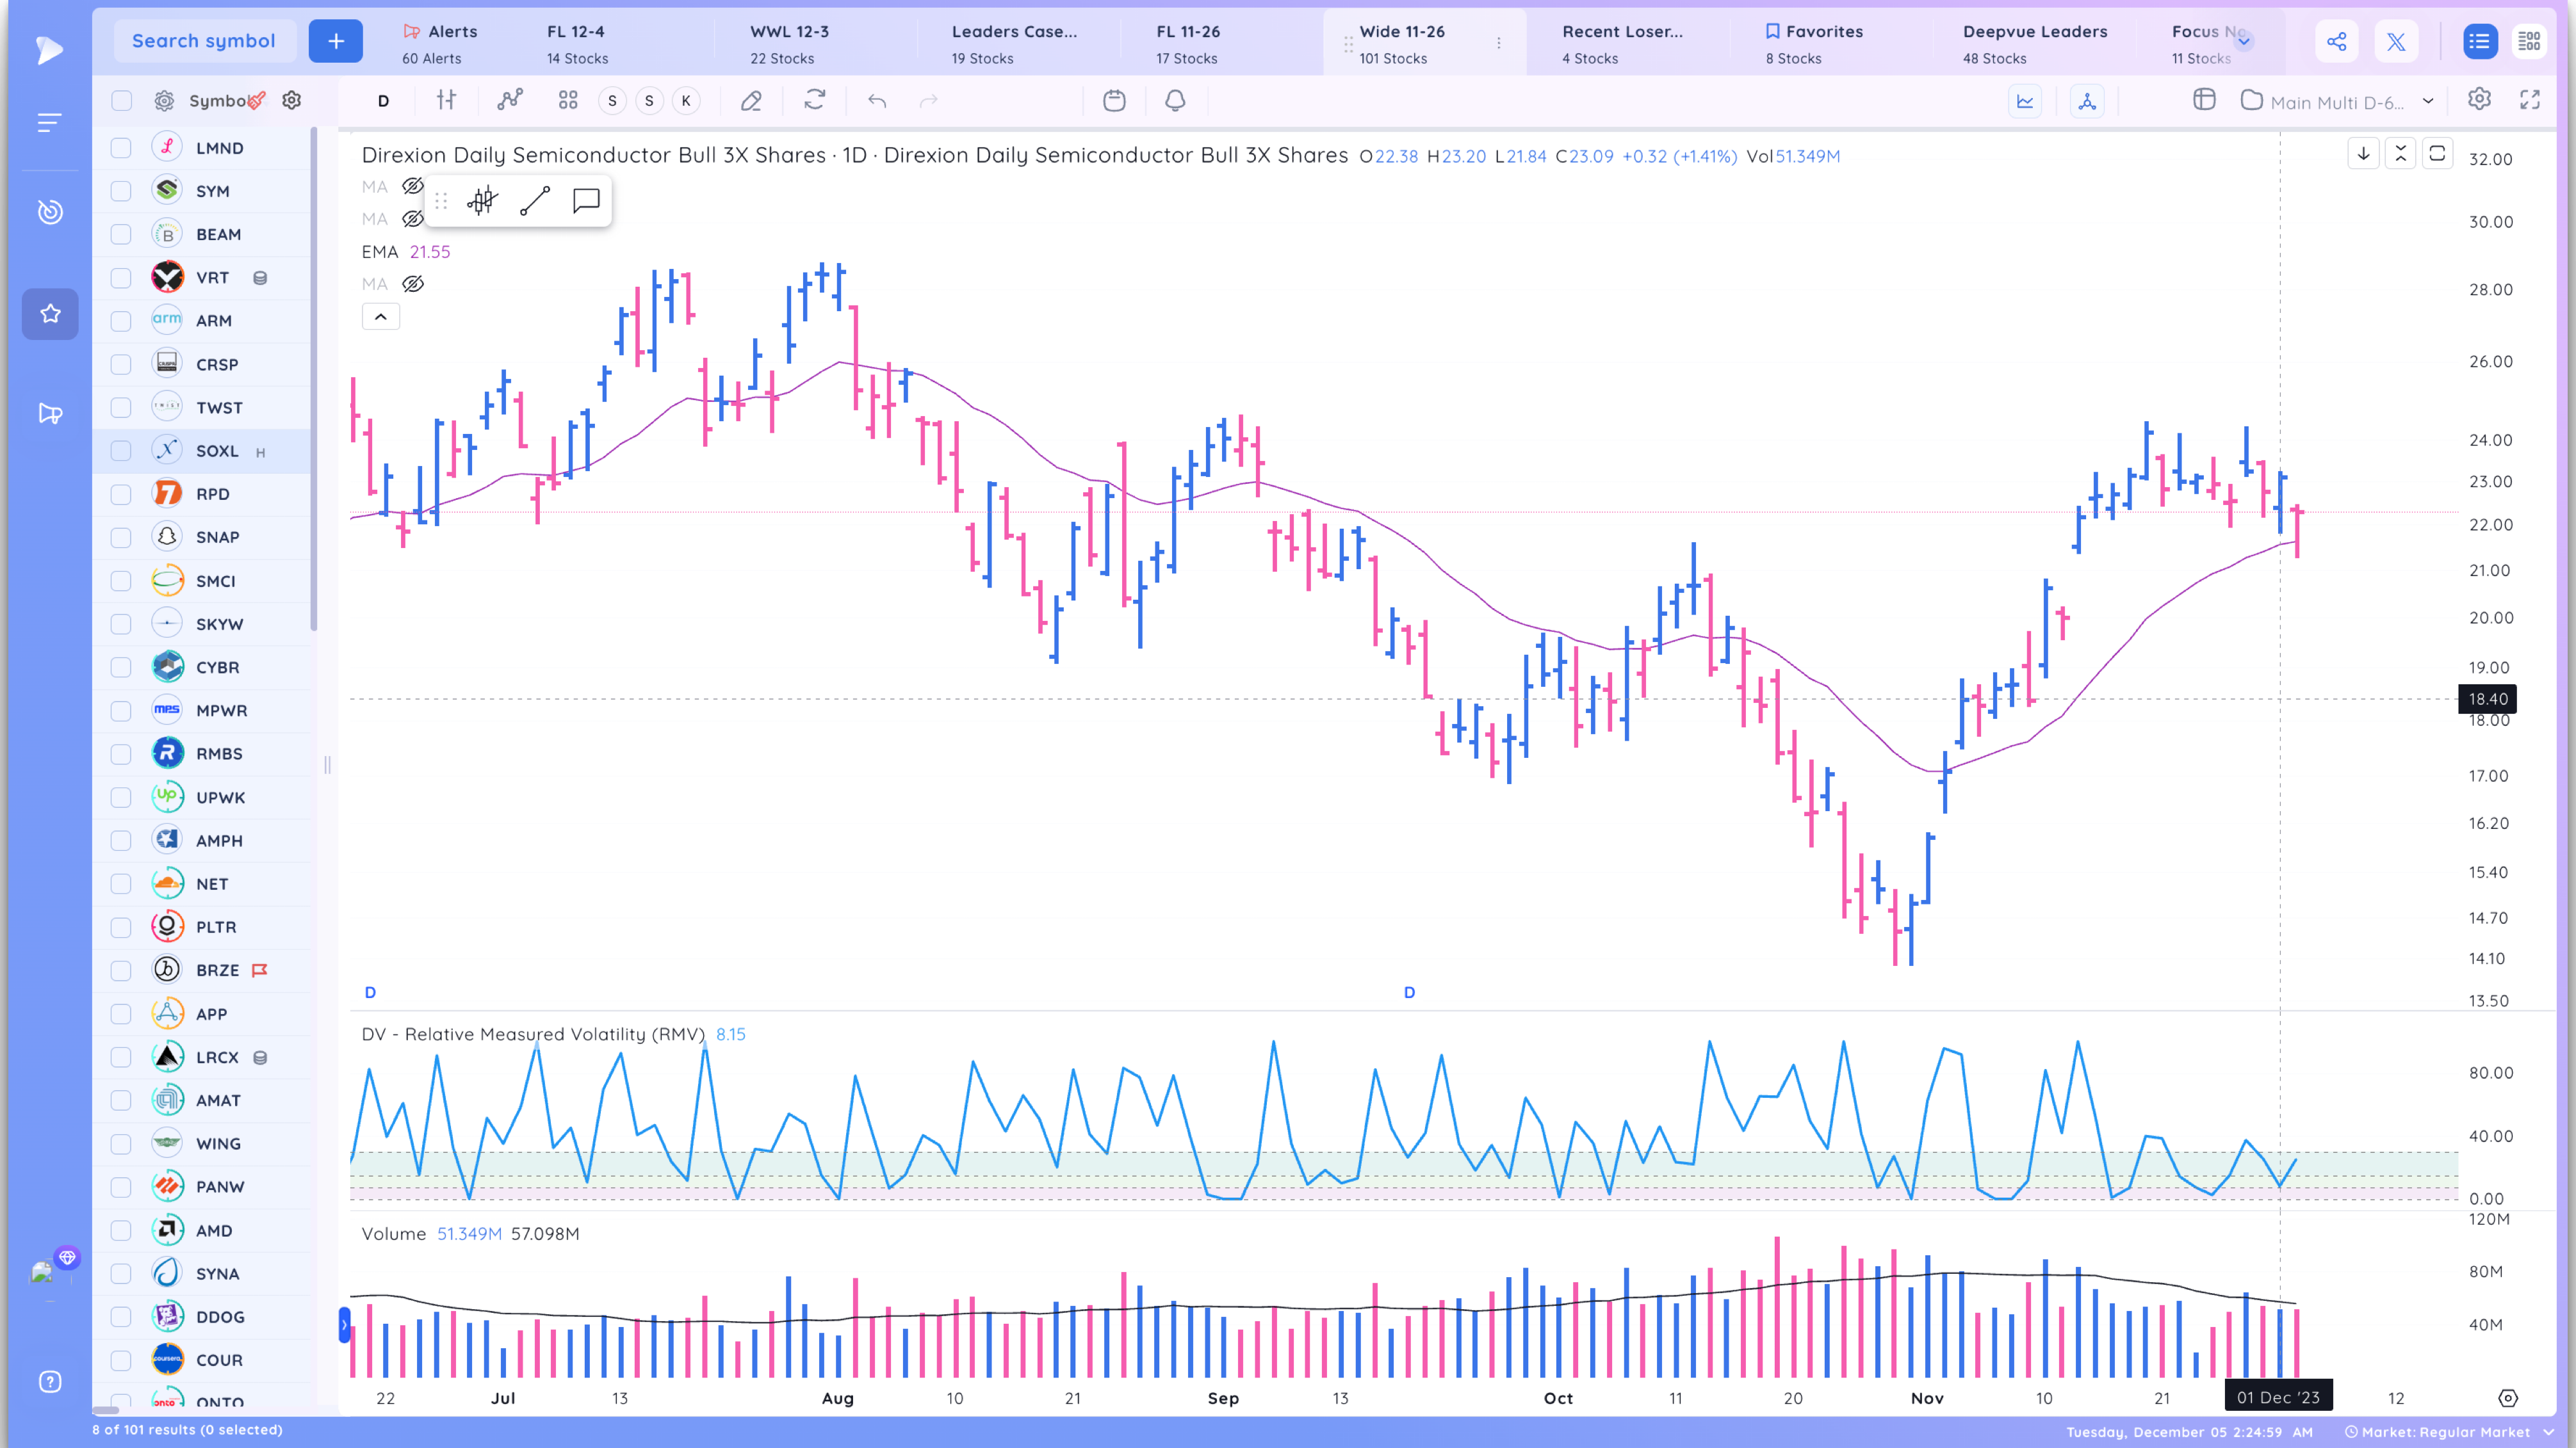Open the indicators icon in the toolbar
The width and height of the screenshot is (2576, 1448).
click(x=510, y=100)
